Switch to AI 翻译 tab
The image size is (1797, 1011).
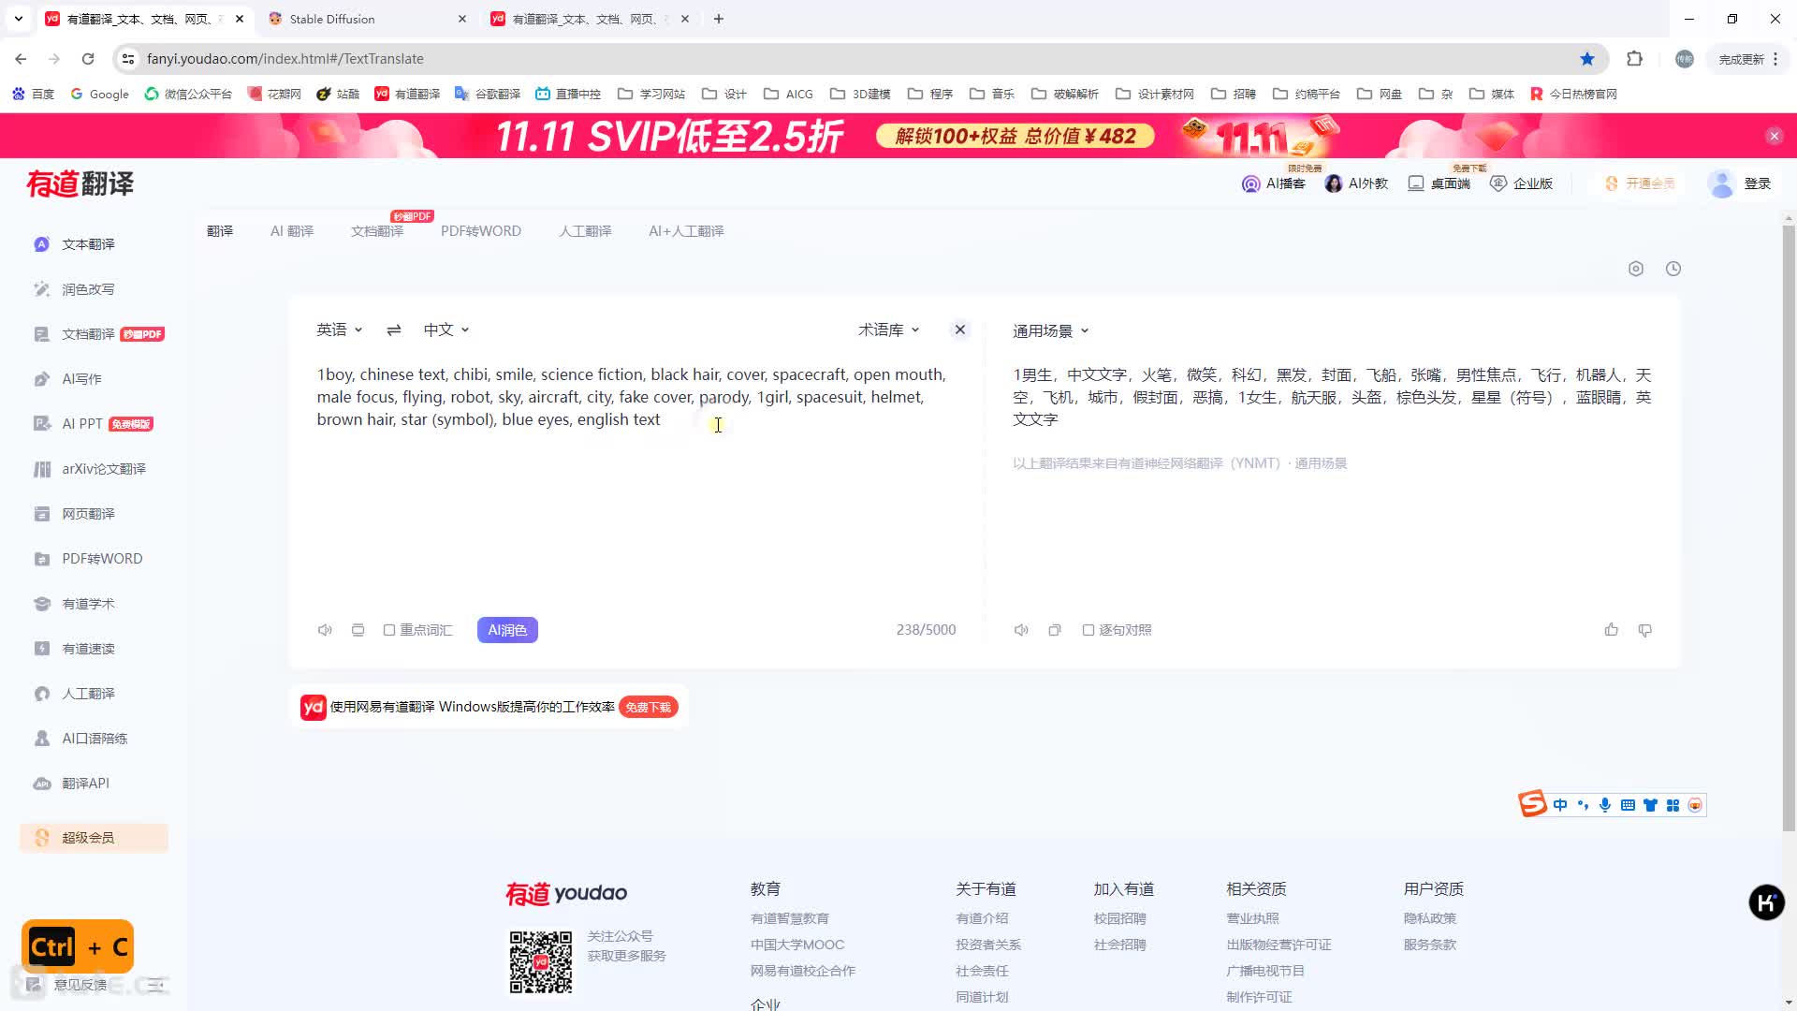292,231
